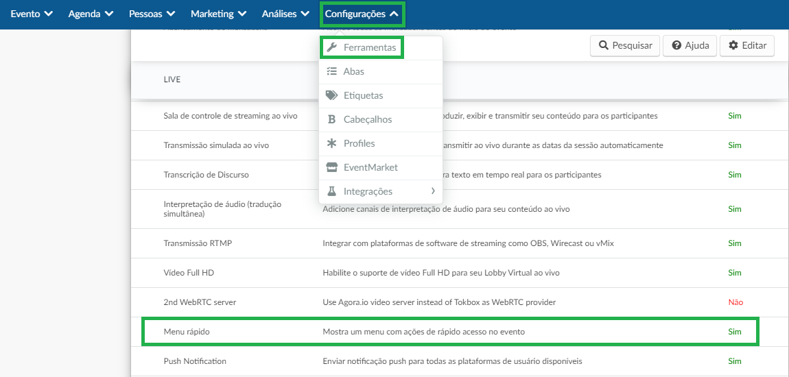Click Sim value for Push Notification

point(735,361)
